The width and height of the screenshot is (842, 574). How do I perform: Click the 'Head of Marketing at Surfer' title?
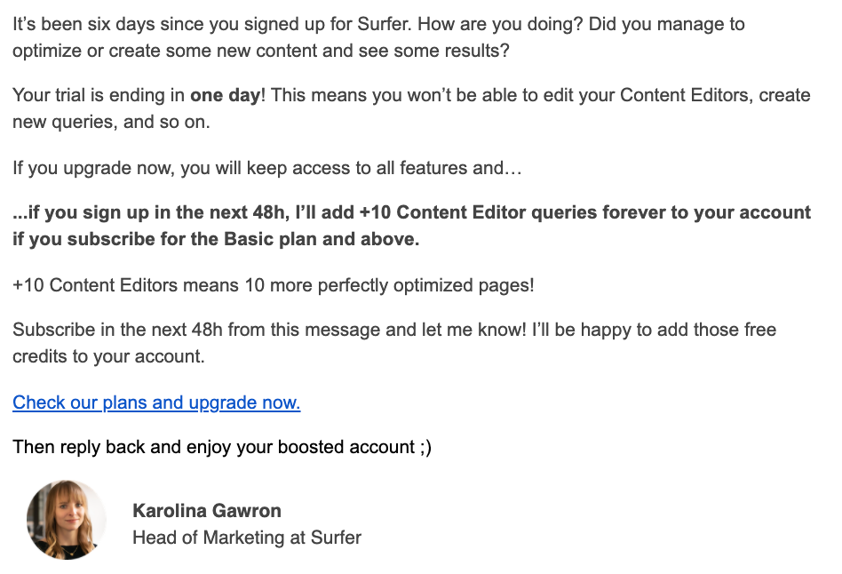247,538
